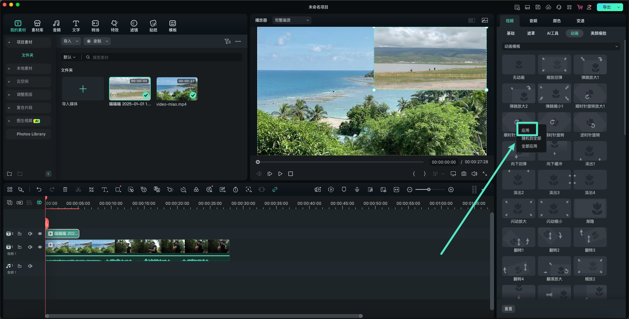Select the video-miao.mp4 thumbnail
Image resolution: width=629 pixels, height=319 pixels.
pyautogui.click(x=177, y=89)
